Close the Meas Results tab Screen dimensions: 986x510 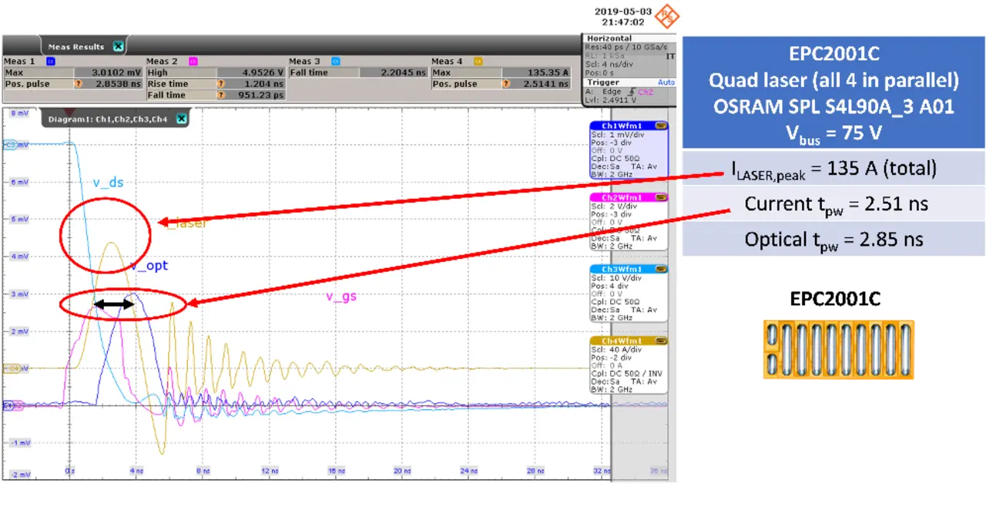point(118,46)
